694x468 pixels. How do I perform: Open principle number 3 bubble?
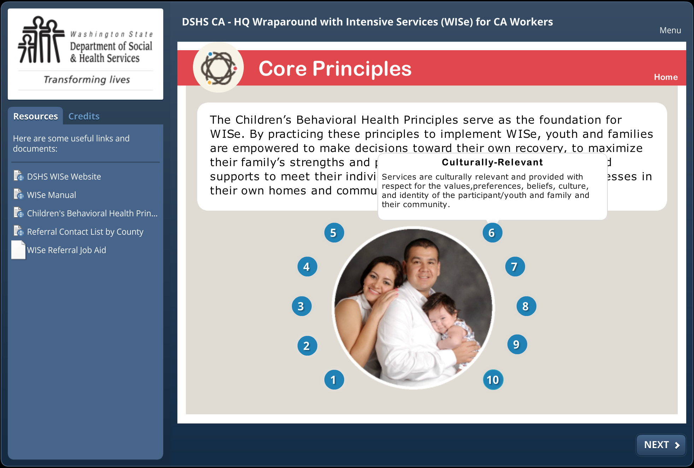[301, 306]
